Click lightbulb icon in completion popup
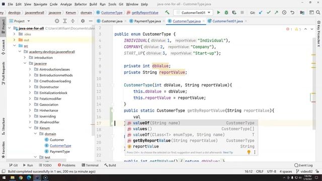322x181 pixels. pyautogui.click(x=249, y=152)
